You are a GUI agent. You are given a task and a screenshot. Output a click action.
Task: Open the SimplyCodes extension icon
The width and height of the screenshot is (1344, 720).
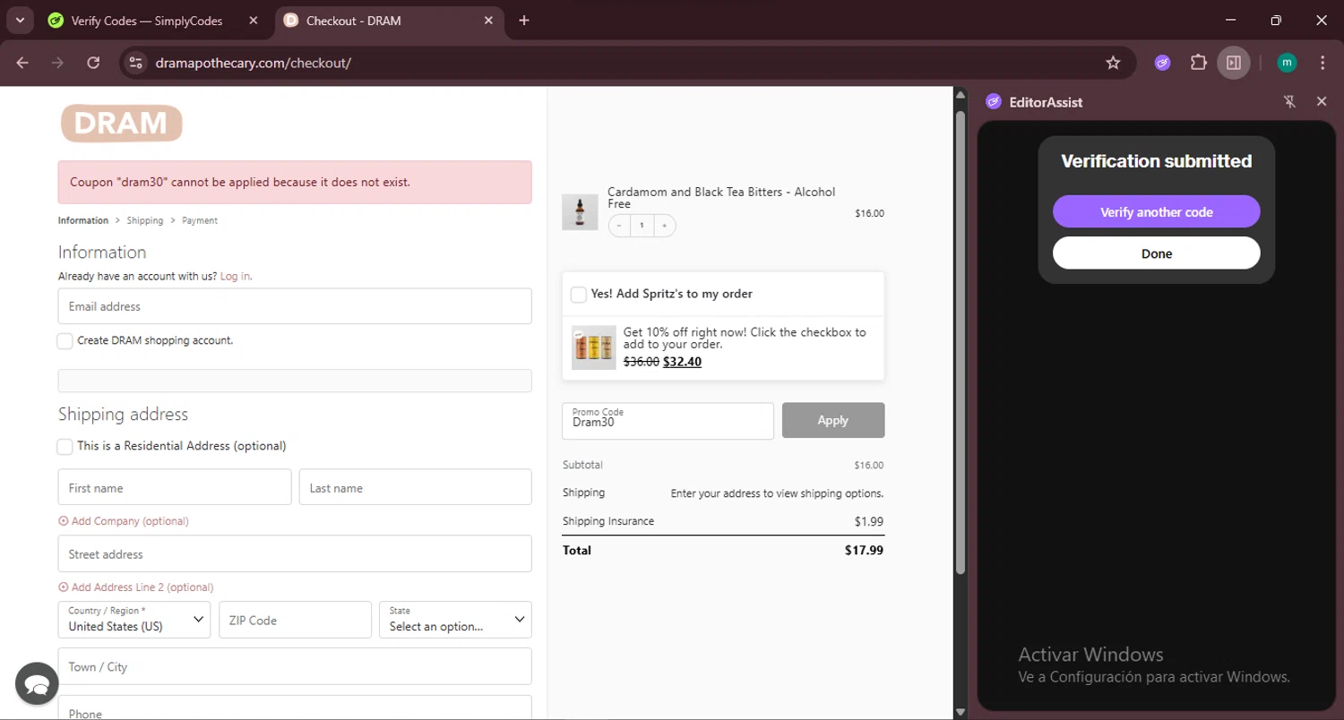(x=1162, y=63)
